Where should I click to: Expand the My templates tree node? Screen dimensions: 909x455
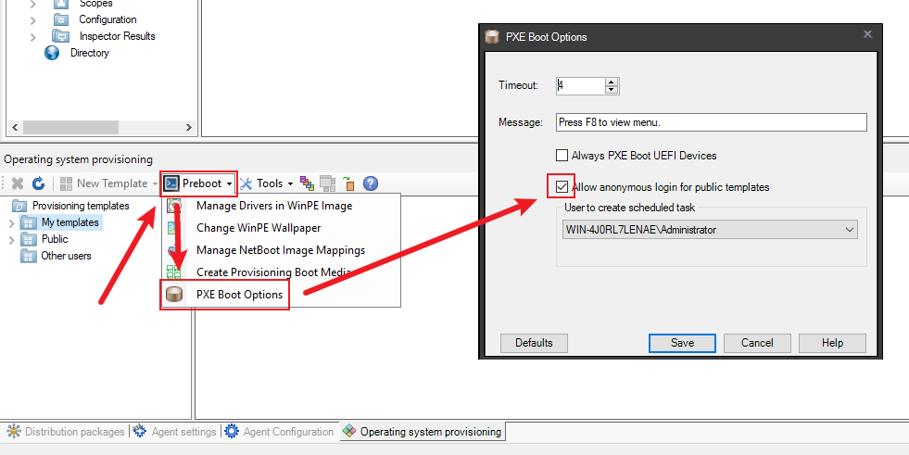click(x=12, y=222)
